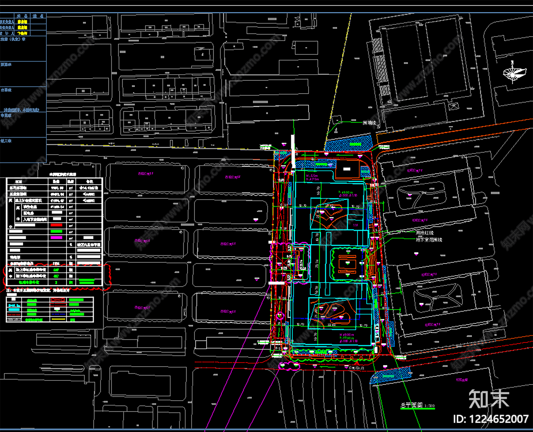Select the cyan filled legend sample
The height and width of the screenshot is (432, 533).
14,310
